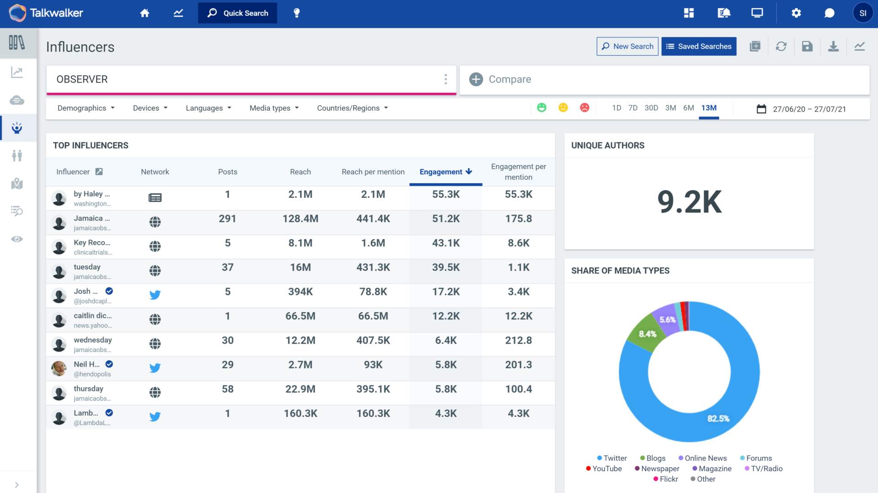Viewport: 878px width, 493px height.
Task: Open the date range picker 27/06/20 – 27/07/21
Action: pyautogui.click(x=801, y=109)
